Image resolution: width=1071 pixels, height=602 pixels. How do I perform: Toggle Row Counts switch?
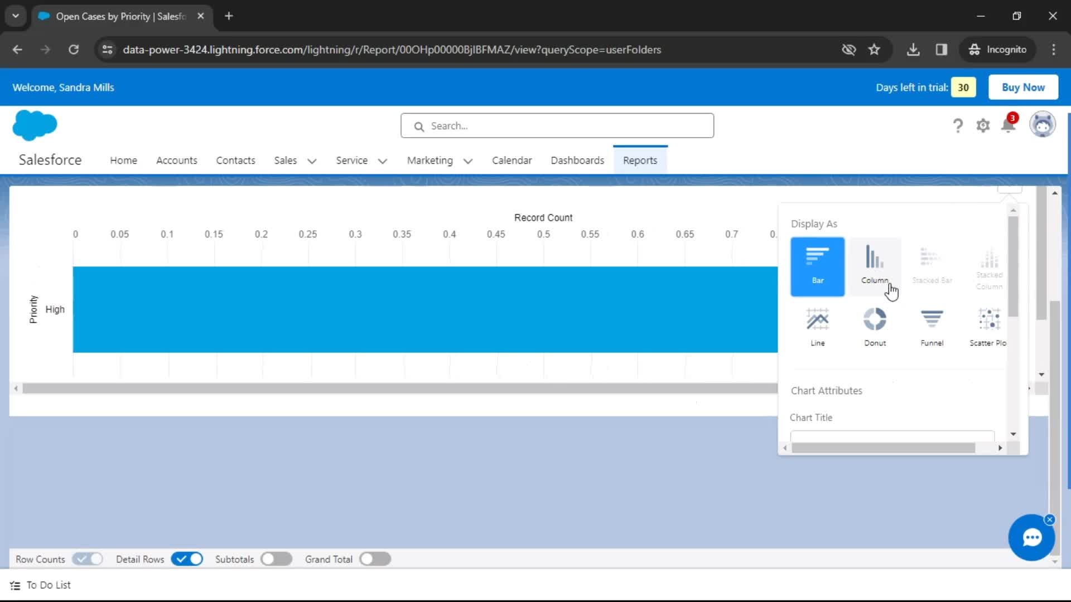tap(88, 559)
